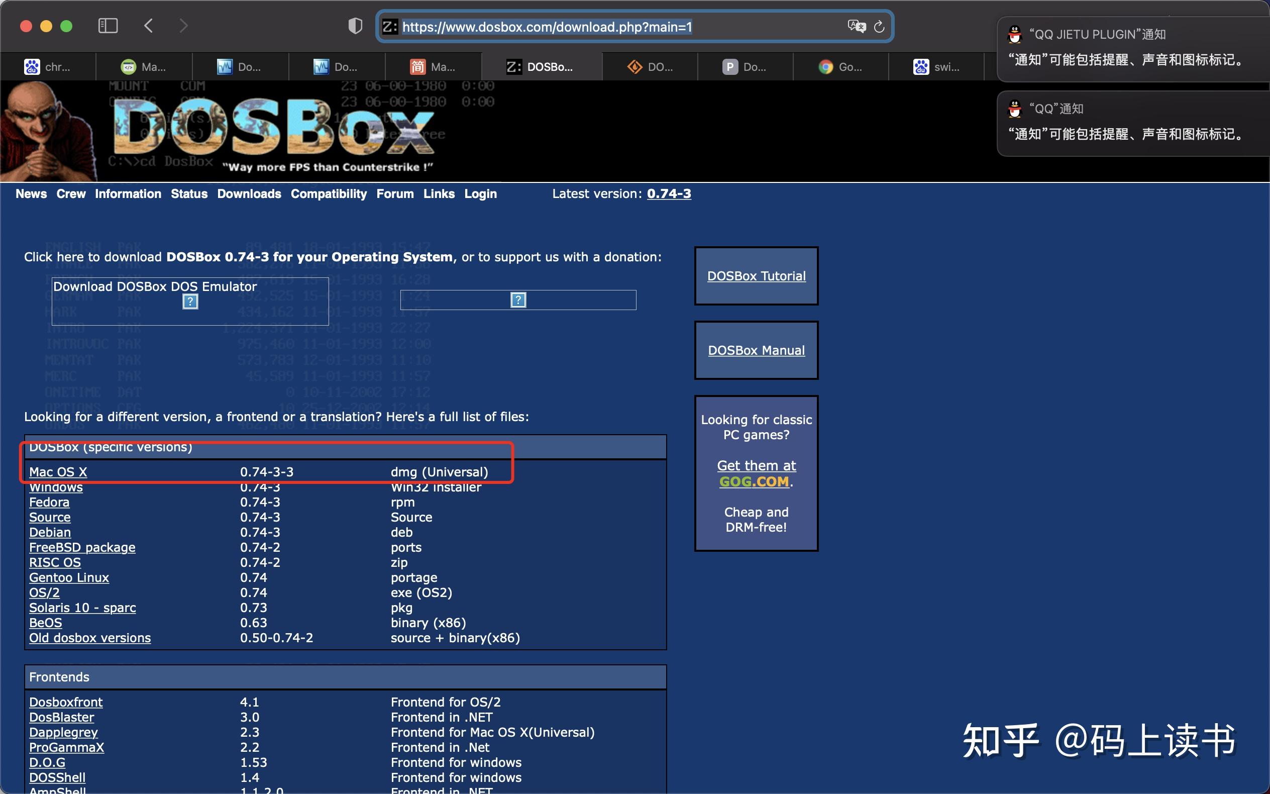Click the privacy shield icon in the toolbar
Screen dimensions: 1270x794
355,25
